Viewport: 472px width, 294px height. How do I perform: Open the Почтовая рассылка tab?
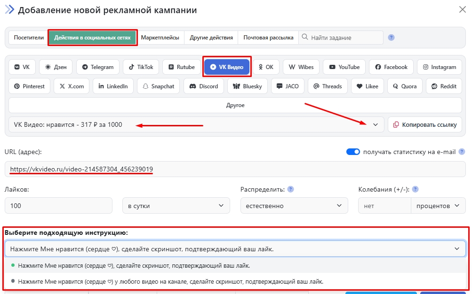click(268, 38)
